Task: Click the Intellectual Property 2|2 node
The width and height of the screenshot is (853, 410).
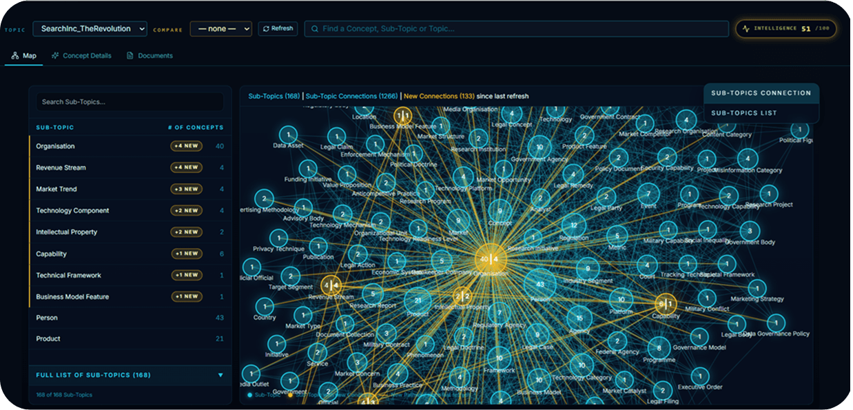Action: click(463, 296)
